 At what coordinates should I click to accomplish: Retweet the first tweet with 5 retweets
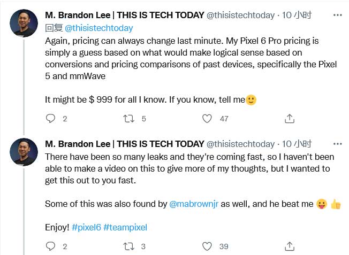[128, 119]
